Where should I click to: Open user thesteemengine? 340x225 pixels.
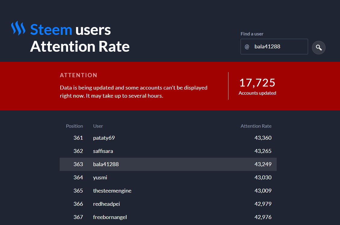[x=112, y=191]
